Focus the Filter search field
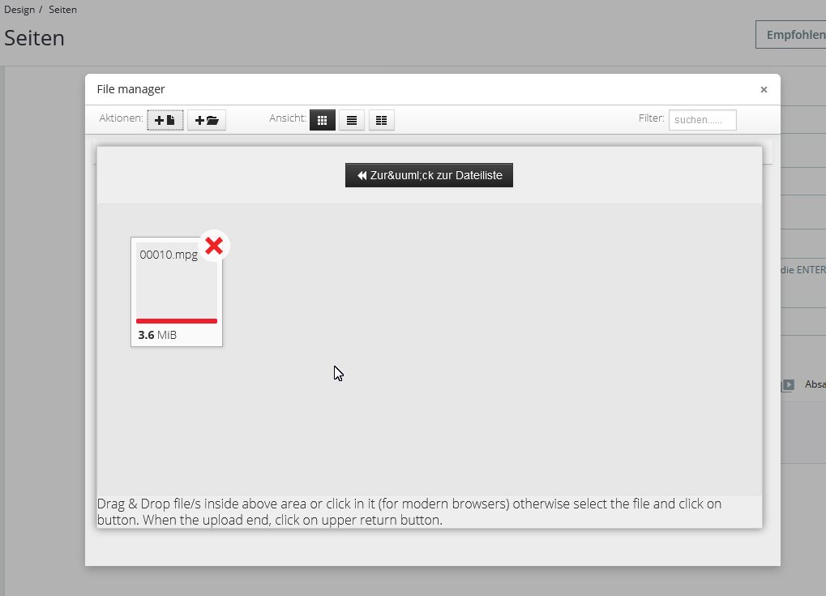 click(x=702, y=120)
